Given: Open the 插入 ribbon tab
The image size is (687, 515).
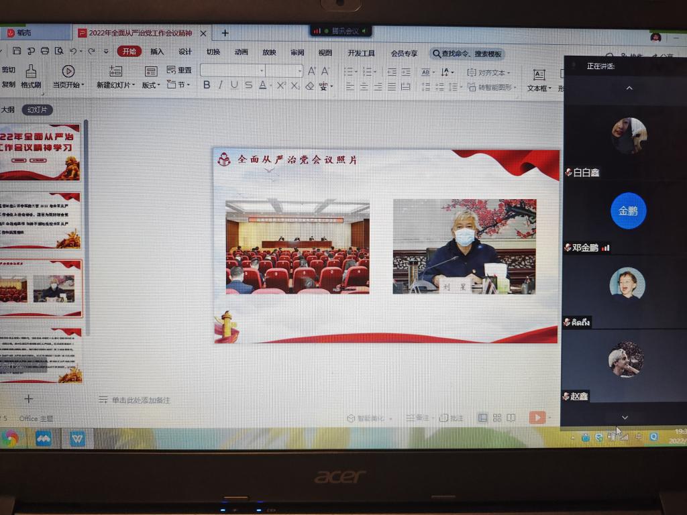Looking at the screenshot, I should click(157, 52).
